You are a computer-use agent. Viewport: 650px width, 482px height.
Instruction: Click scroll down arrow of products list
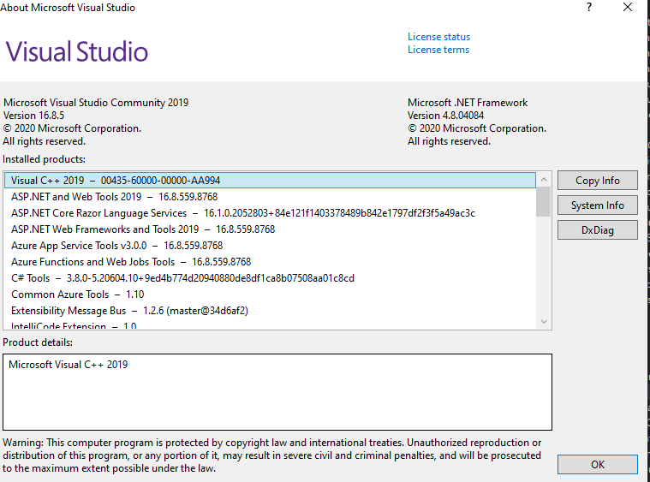coord(544,322)
